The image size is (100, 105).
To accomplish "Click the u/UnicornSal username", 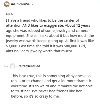I will pyautogui.click(x=21, y=4).
